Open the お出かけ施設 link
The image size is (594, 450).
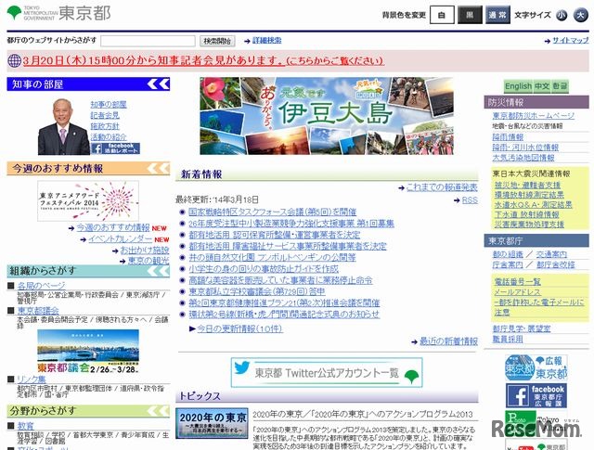145,251
